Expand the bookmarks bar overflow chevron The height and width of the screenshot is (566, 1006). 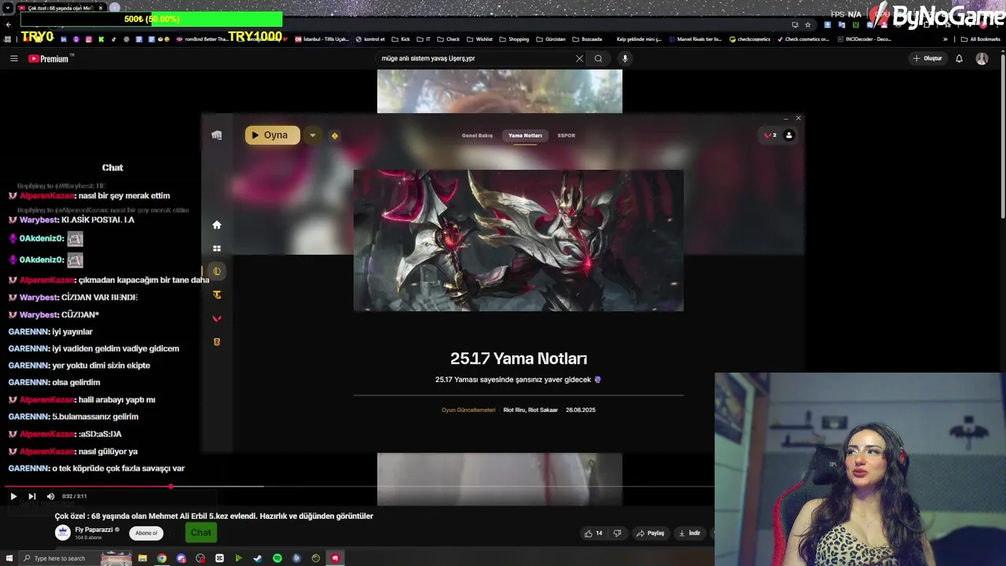[x=945, y=39]
